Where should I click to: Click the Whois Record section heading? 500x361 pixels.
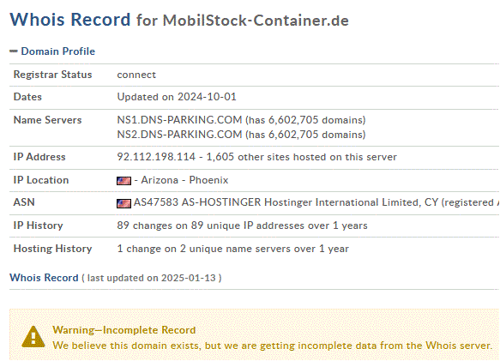pyautogui.click(x=44, y=278)
